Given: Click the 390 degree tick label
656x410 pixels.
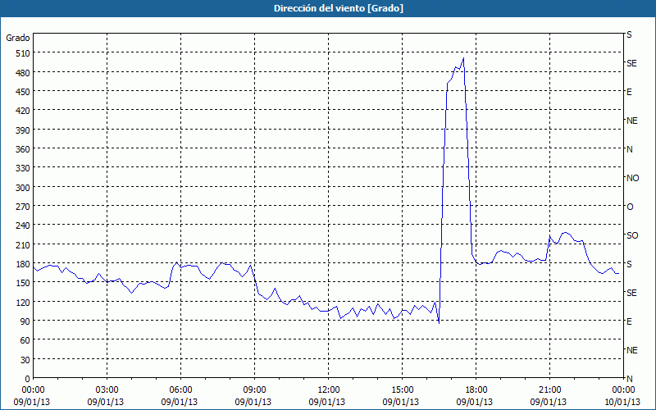Looking at the screenshot, I should (x=23, y=130).
